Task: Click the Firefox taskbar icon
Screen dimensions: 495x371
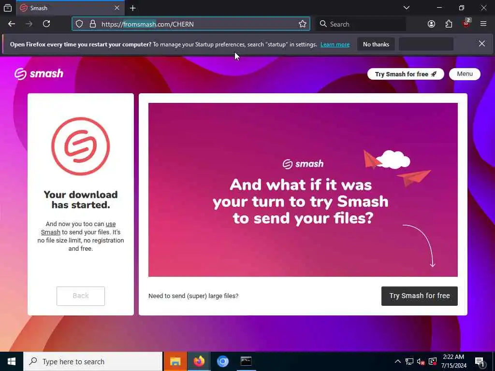Action: click(199, 361)
